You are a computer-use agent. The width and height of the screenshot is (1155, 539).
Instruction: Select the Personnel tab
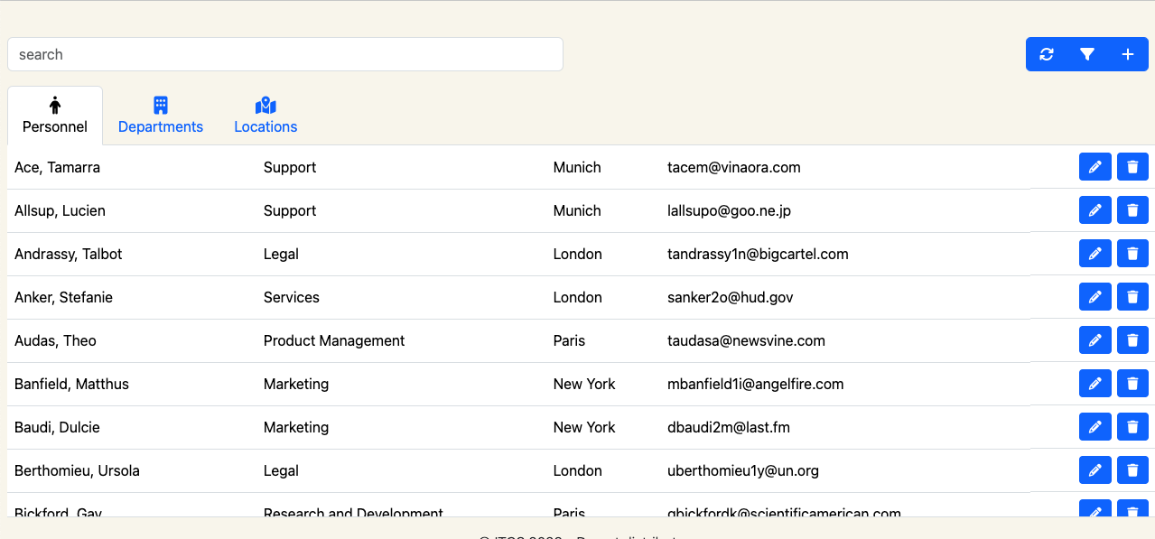[x=54, y=126]
